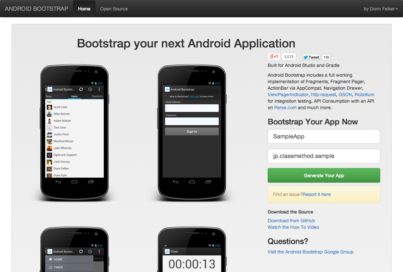Switch to the Open Source tab
The width and height of the screenshot is (403, 272).
114,9
